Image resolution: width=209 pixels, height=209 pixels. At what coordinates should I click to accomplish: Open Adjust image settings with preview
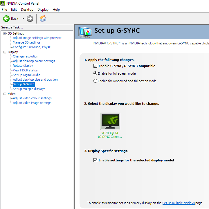click(37, 38)
